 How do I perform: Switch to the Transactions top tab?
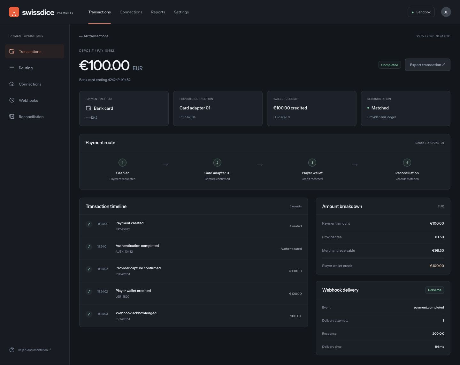pyautogui.click(x=99, y=12)
